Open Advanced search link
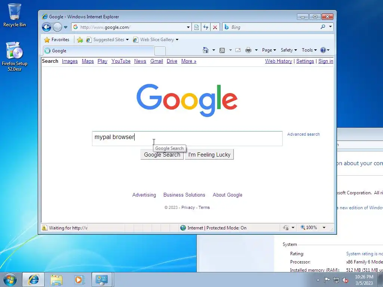Screen dimensions: 383x287 303,134
